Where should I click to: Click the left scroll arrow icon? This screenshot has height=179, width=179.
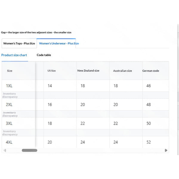tap(5, 150)
